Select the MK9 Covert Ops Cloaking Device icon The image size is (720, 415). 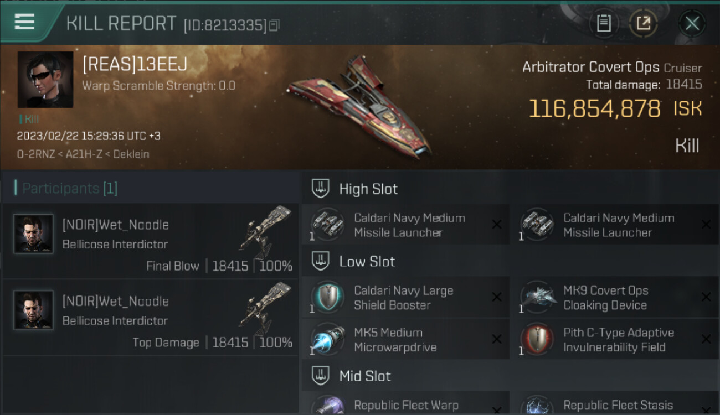[537, 298]
